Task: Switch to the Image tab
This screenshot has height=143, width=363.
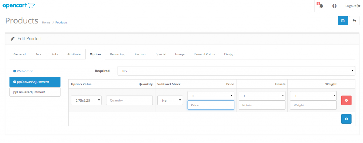Action: click(x=180, y=54)
